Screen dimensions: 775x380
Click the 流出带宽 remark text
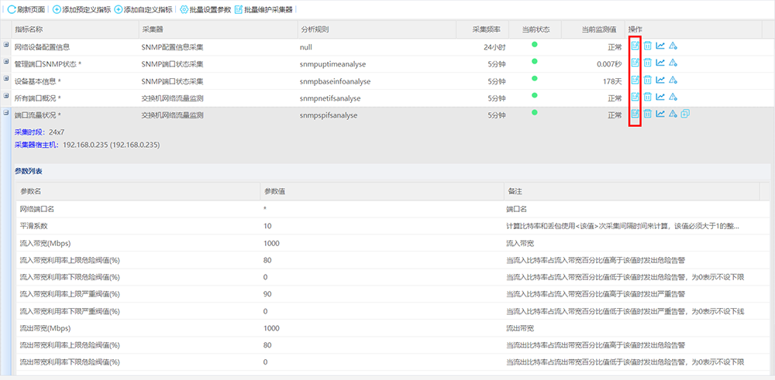(520, 328)
